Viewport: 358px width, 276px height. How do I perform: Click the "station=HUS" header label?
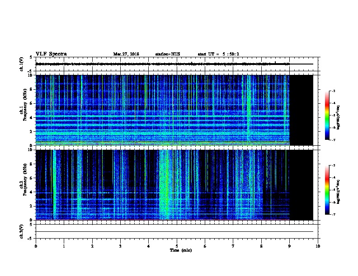click(168, 54)
